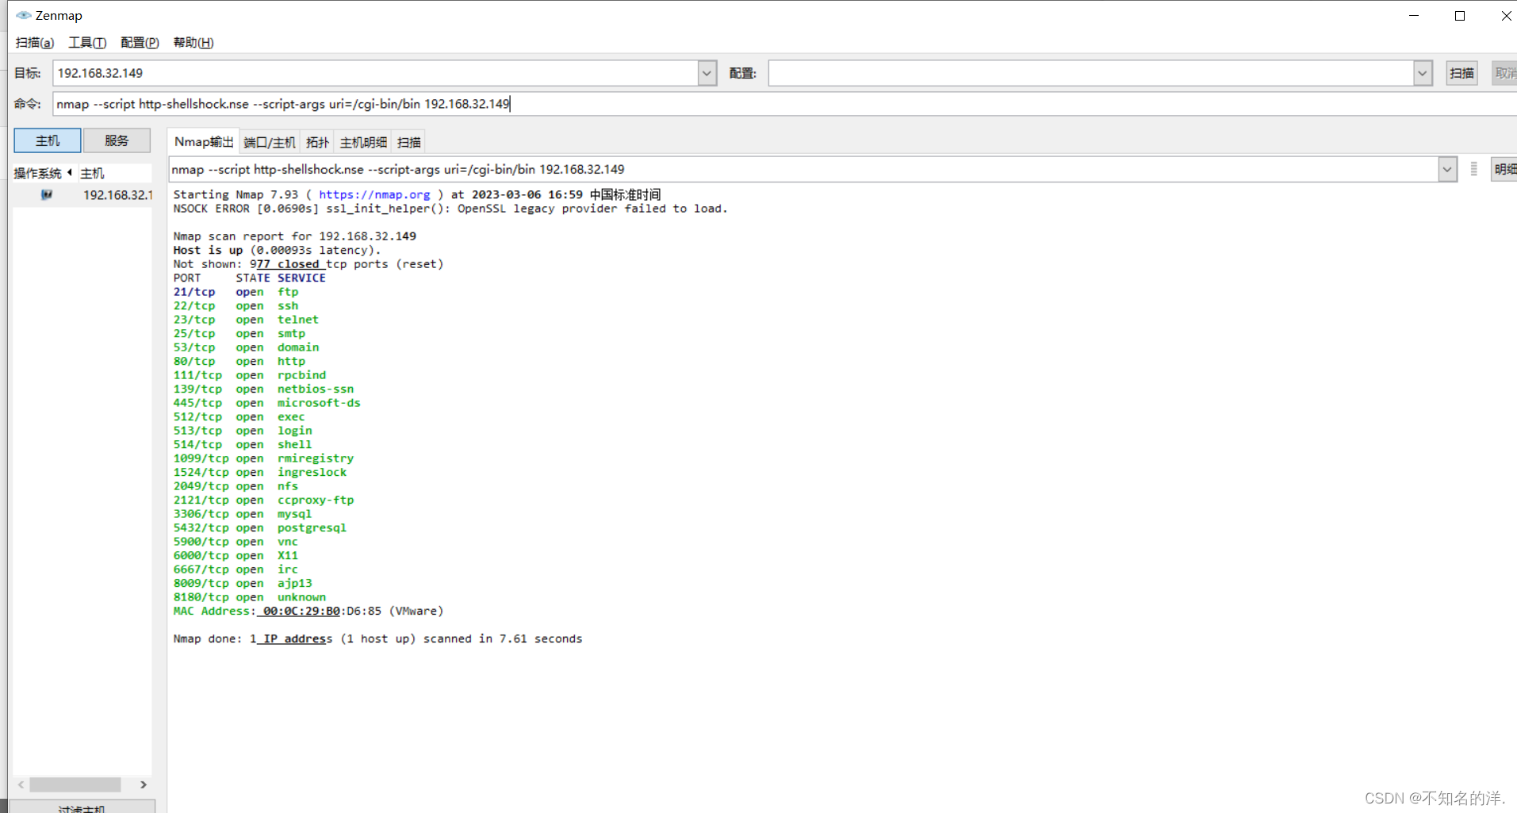This screenshot has width=1517, height=813.
Task: Select host 192.168.32.1 in list
Action: [117, 194]
